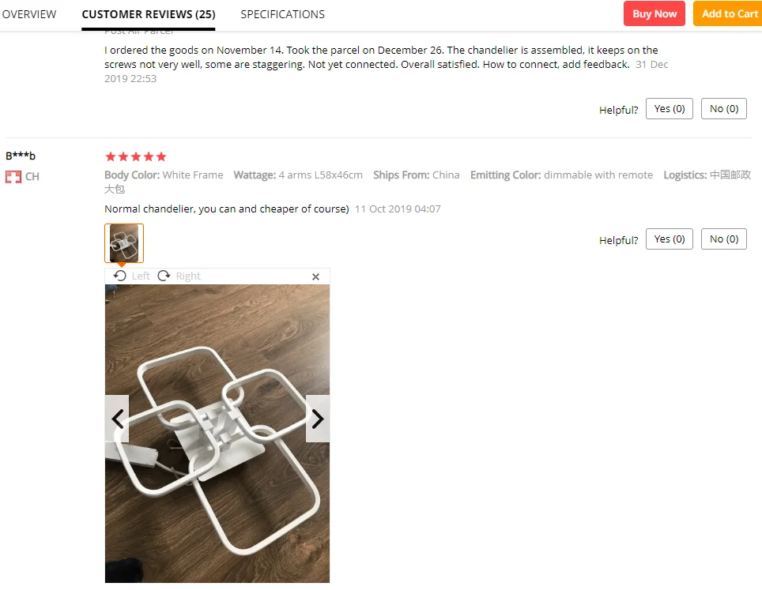Click the Switzerland flag icon beside CH
Image resolution: width=762 pixels, height=590 pixels.
pos(13,177)
